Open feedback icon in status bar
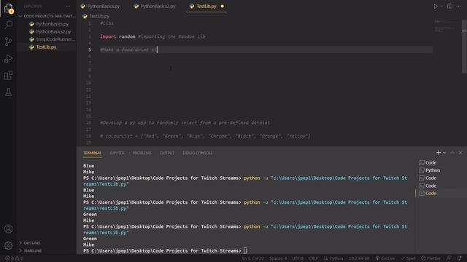467x262 pixels. [x=449, y=258]
